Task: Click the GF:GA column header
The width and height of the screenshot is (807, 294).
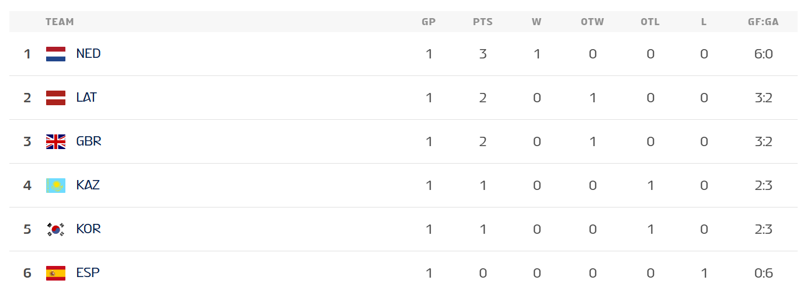Action: pos(763,22)
